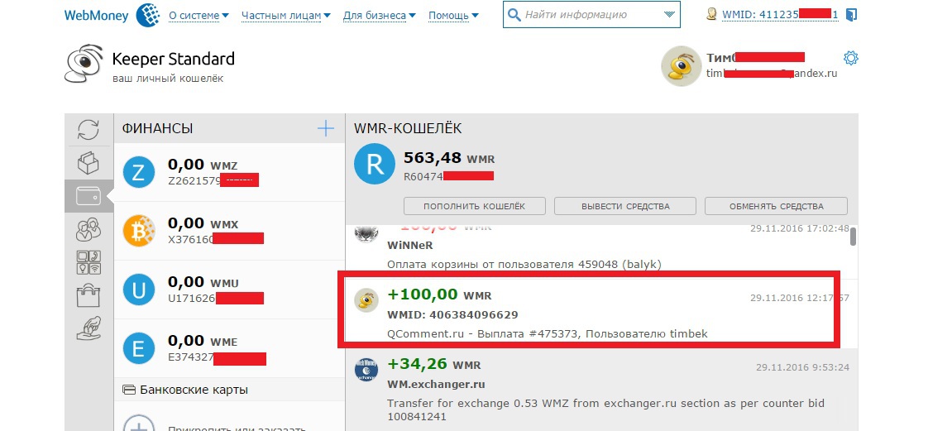Click the user avatar ant picture
The height and width of the screenshot is (431, 952).
(681, 66)
